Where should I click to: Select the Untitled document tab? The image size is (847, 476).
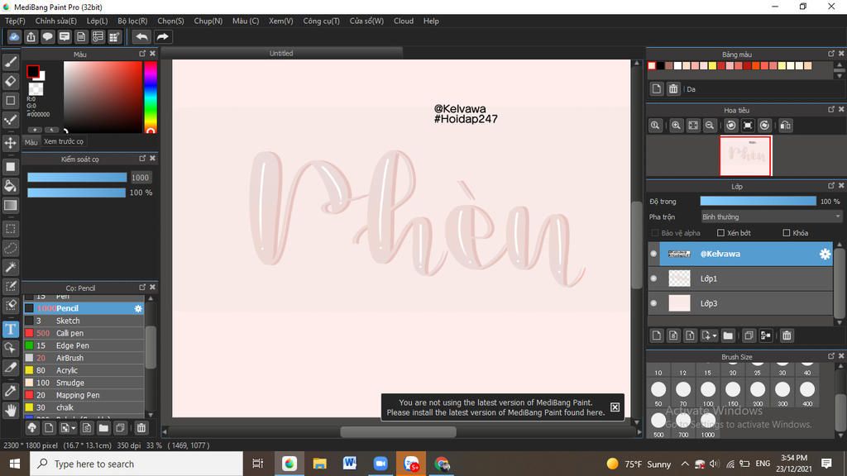(281, 53)
